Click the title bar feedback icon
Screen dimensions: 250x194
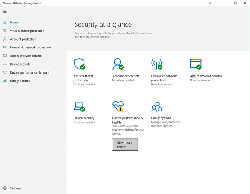tap(210, 3)
